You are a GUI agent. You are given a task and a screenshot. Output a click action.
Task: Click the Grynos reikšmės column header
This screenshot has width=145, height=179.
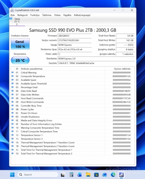(118, 69)
